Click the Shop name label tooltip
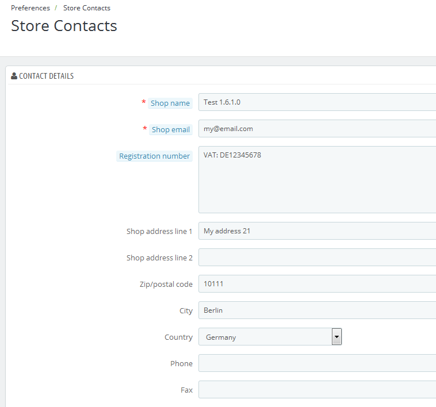 (170, 103)
